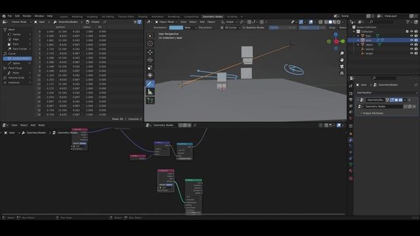Toggle visibility eye for object row
The image size is (420, 236).
pos(411,45)
